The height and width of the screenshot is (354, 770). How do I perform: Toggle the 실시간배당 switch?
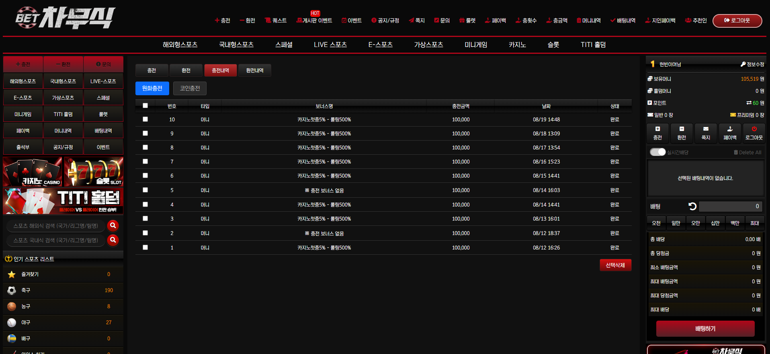(657, 152)
